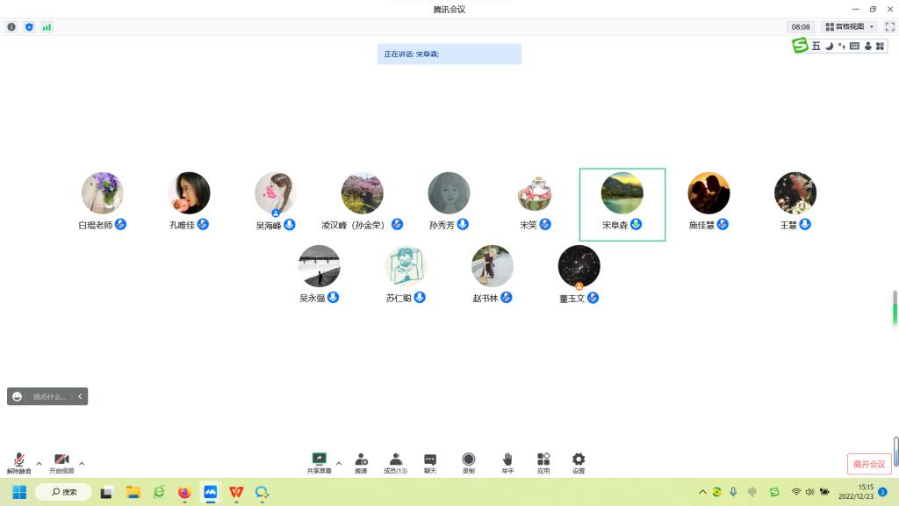
Task: Click the blue security shield icon
Action: click(x=29, y=27)
